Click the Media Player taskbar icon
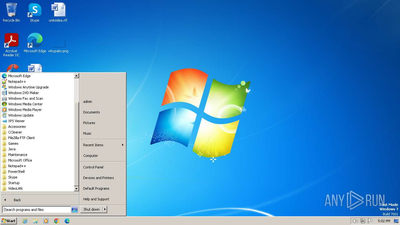 (x=46, y=221)
